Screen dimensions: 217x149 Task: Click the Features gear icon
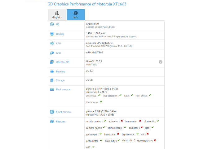[52, 122]
